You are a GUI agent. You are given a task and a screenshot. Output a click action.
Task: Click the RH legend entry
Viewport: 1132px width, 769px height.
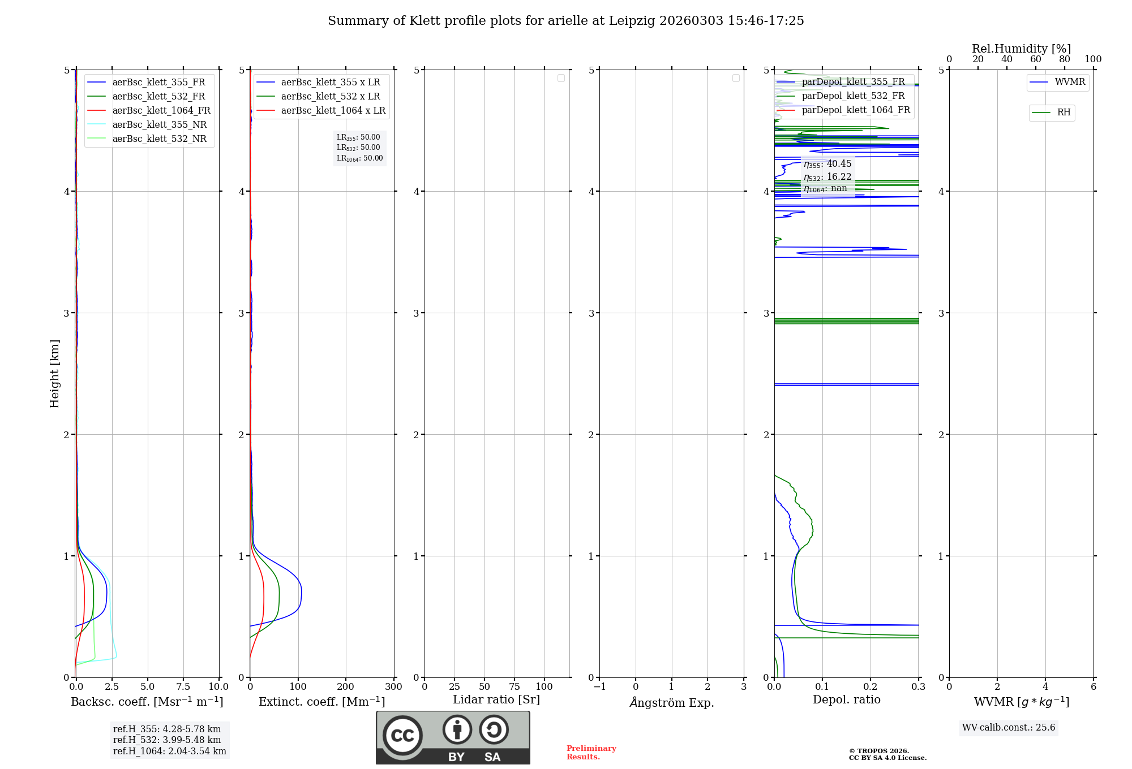pyautogui.click(x=1063, y=113)
